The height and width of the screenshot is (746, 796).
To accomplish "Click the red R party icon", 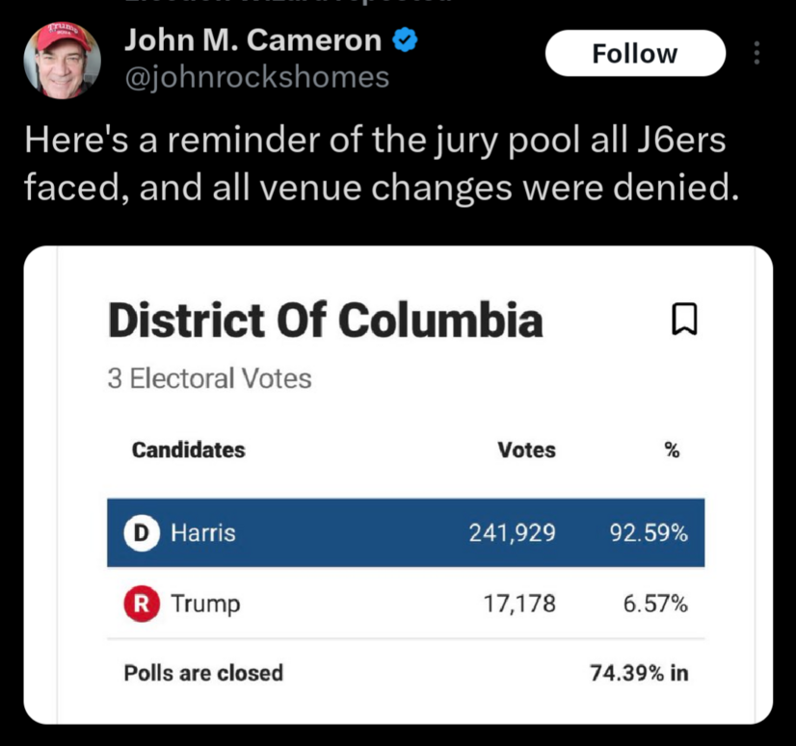I will (140, 604).
